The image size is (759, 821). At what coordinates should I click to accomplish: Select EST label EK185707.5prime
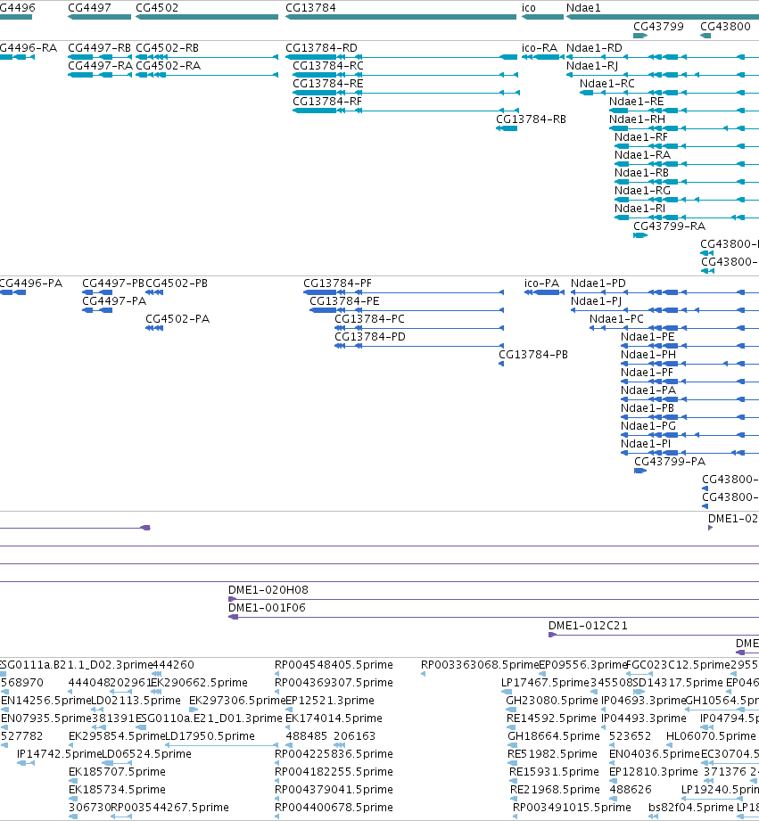[x=117, y=771]
